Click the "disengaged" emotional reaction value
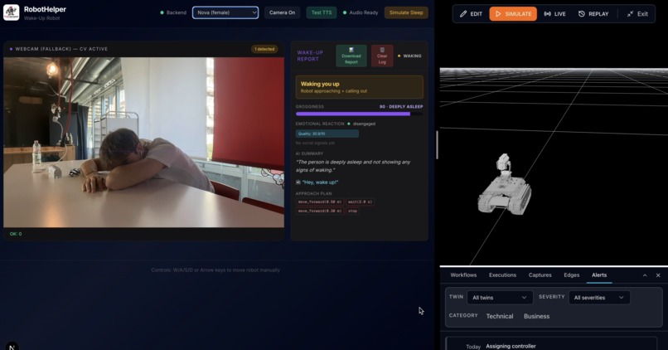This screenshot has width=668, height=350. 364,124
